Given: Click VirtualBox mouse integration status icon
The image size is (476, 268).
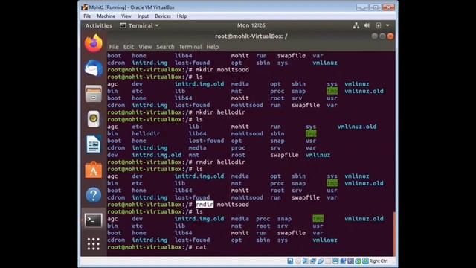Looking at the screenshot, I should (x=358, y=261).
